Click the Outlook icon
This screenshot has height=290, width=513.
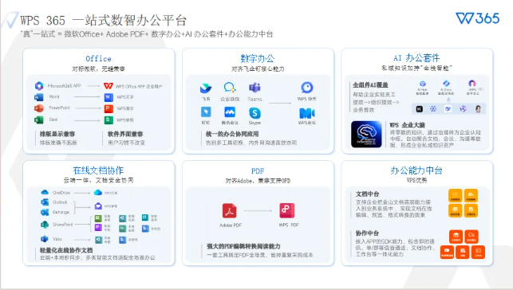coord(45,202)
